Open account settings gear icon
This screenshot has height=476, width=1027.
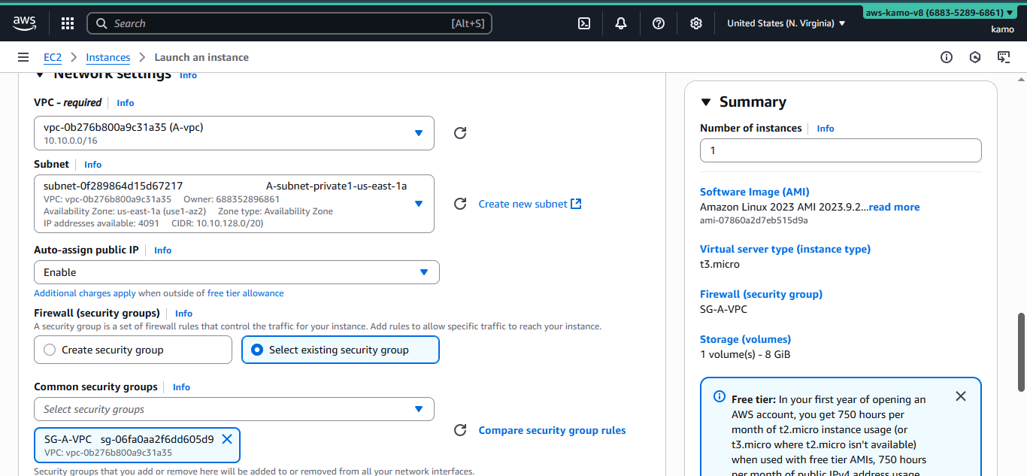click(x=695, y=23)
